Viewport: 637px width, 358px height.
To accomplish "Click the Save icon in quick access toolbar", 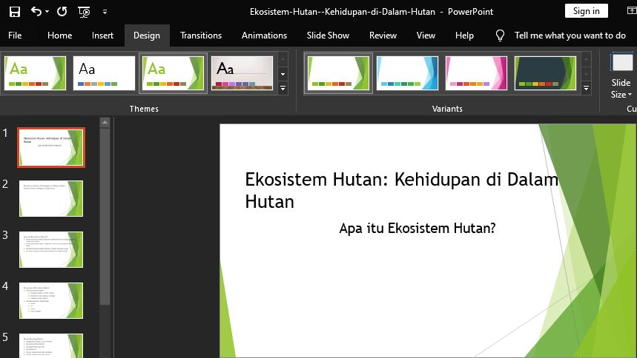I will (x=15, y=11).
